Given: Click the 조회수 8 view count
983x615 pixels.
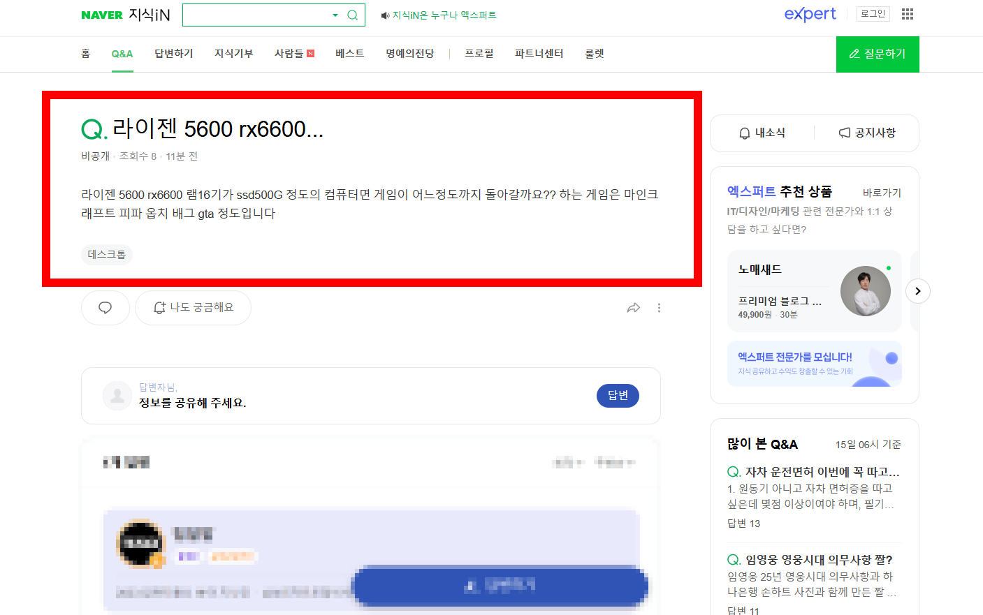Looking at the screenshot, I should click(138, 156).
